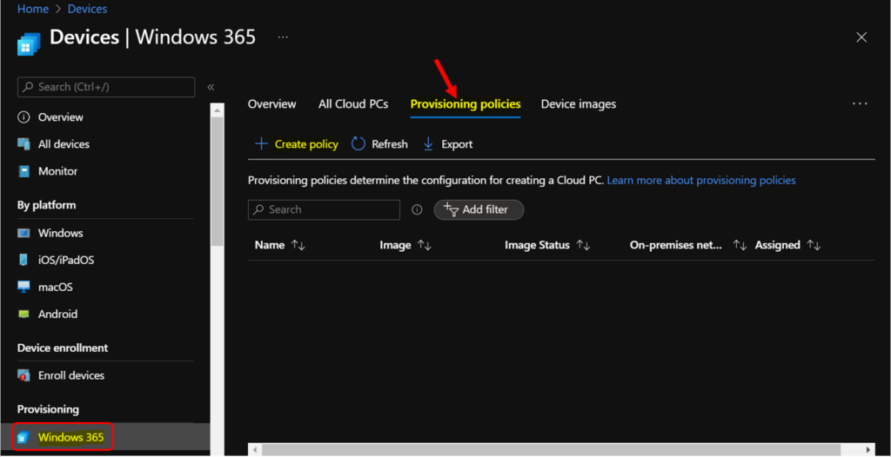Click the info icon next to Search
The height and width of the screenshot is (457, 891).
click(417, 209)
